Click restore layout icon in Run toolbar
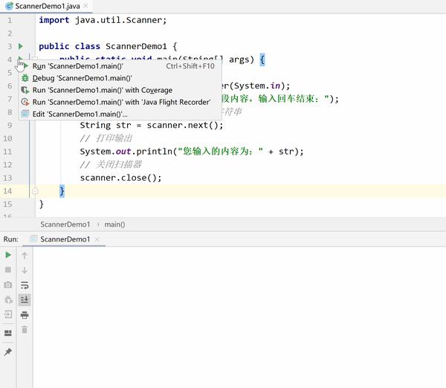446x388 pixels. [8, 333]
